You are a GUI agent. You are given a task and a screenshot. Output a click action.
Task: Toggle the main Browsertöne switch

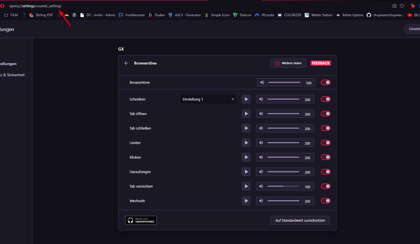[x=326, y=82]
